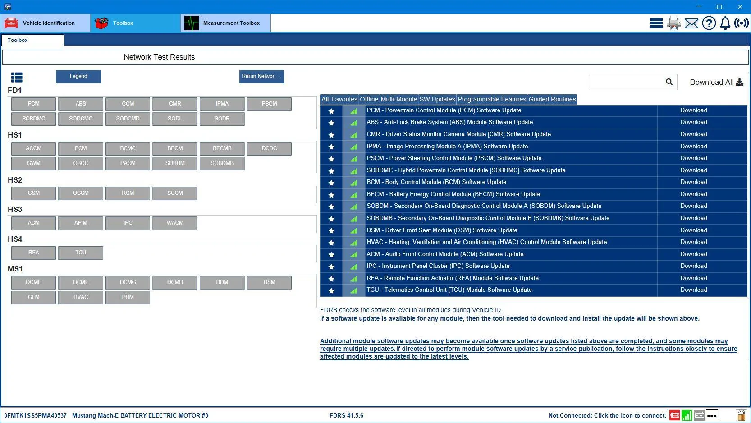Open the hamburger menu icon in top toolbar
This screenshot has width=751, height=423.
656,23
